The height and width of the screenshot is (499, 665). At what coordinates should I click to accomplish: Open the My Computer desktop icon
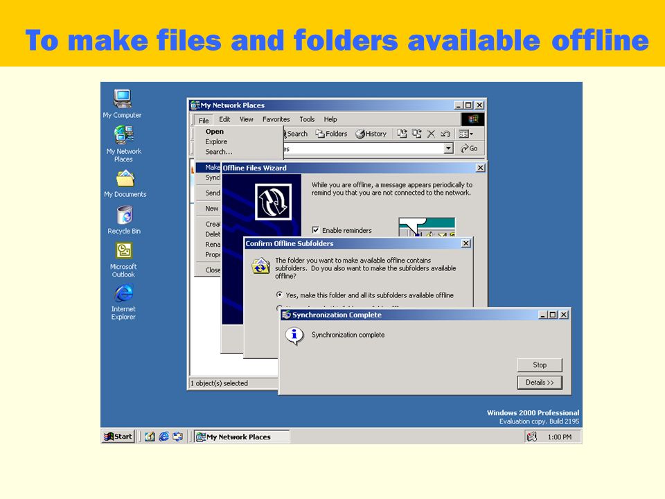122,103
